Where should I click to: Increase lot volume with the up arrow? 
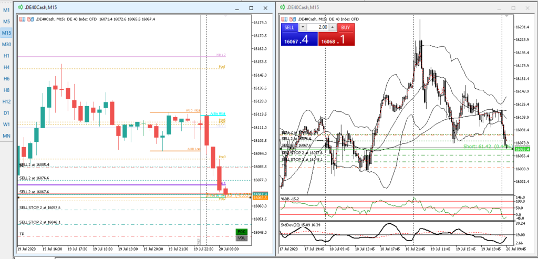[332, 27]
